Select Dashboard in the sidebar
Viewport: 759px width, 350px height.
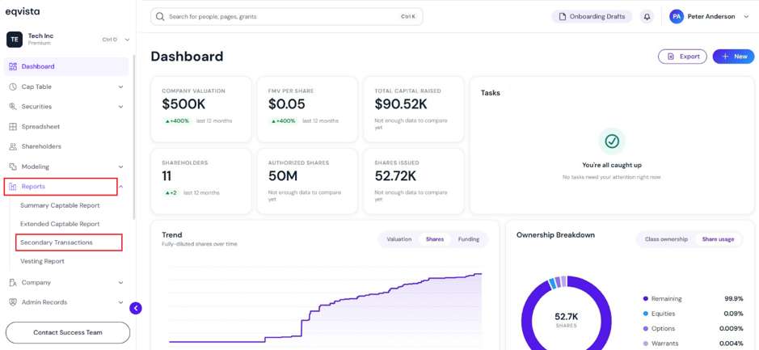(x=65, y=67)
